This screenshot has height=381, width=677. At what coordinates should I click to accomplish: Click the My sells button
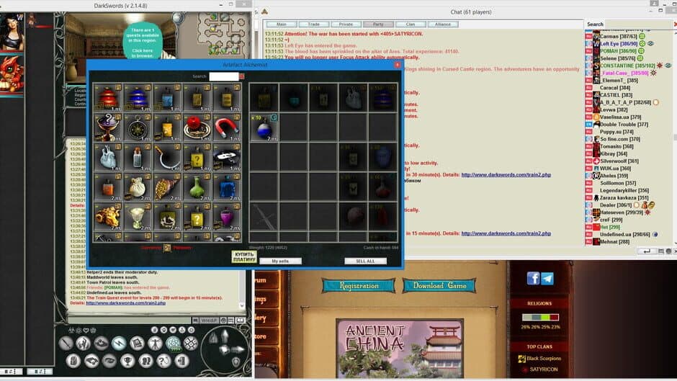[280, 261]
